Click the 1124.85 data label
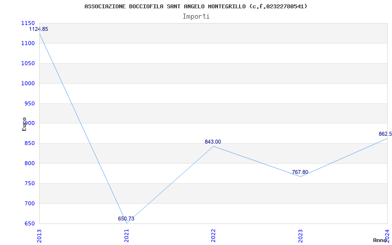This screenshot has height=245, width=392. pyautogui.click(x=39, y=29)
